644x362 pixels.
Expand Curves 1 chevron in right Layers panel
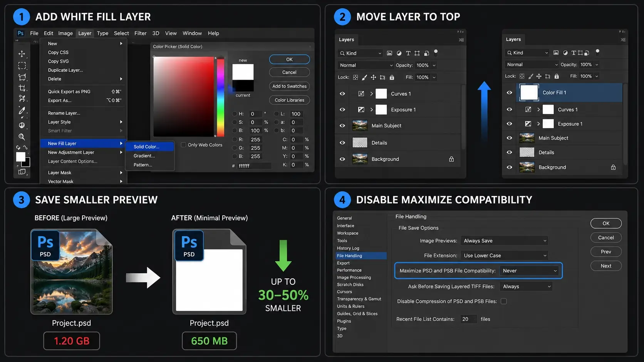[538, 110]
